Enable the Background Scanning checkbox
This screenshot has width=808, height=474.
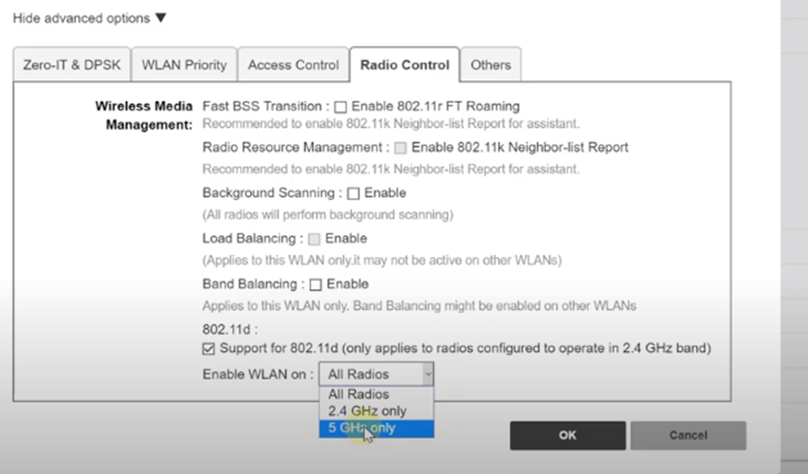point(354,193)
